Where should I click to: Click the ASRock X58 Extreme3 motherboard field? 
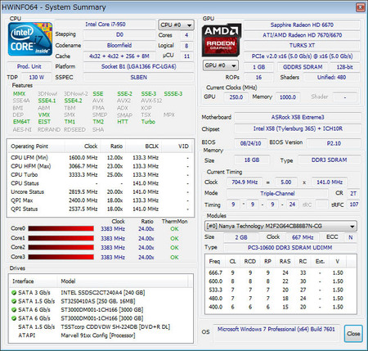298,117
